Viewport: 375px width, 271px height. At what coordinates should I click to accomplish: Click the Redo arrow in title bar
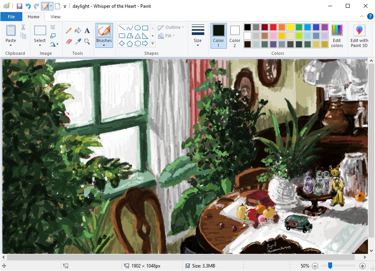36,6
